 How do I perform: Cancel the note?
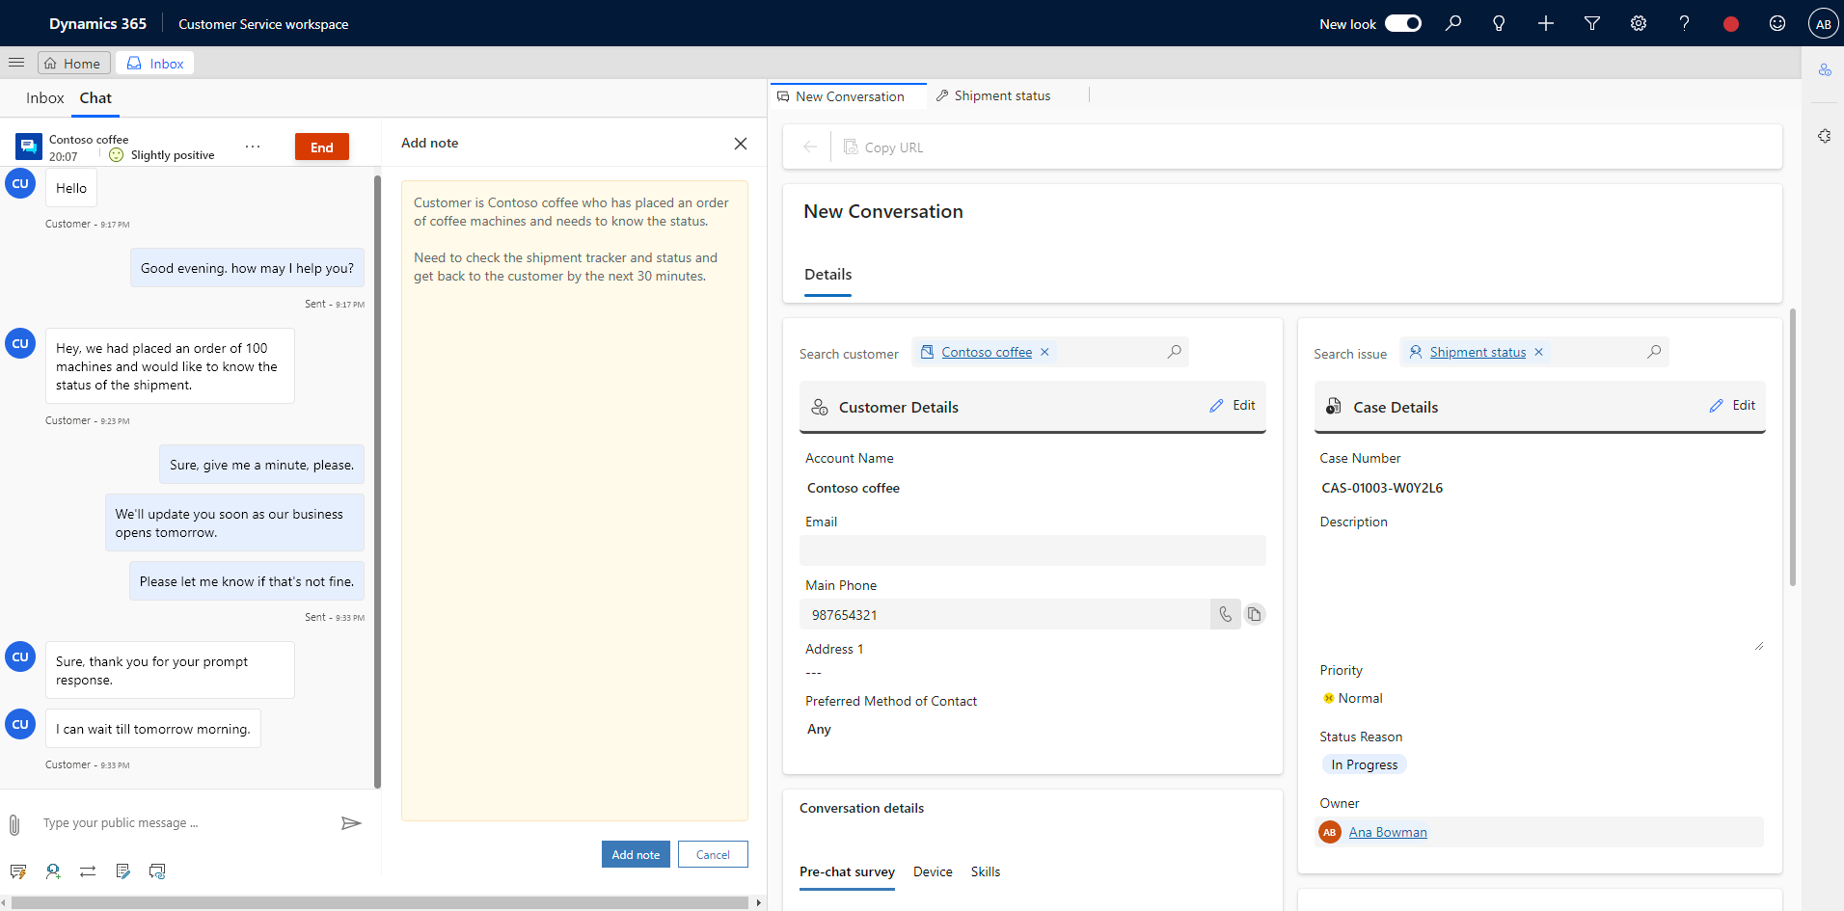713,854
